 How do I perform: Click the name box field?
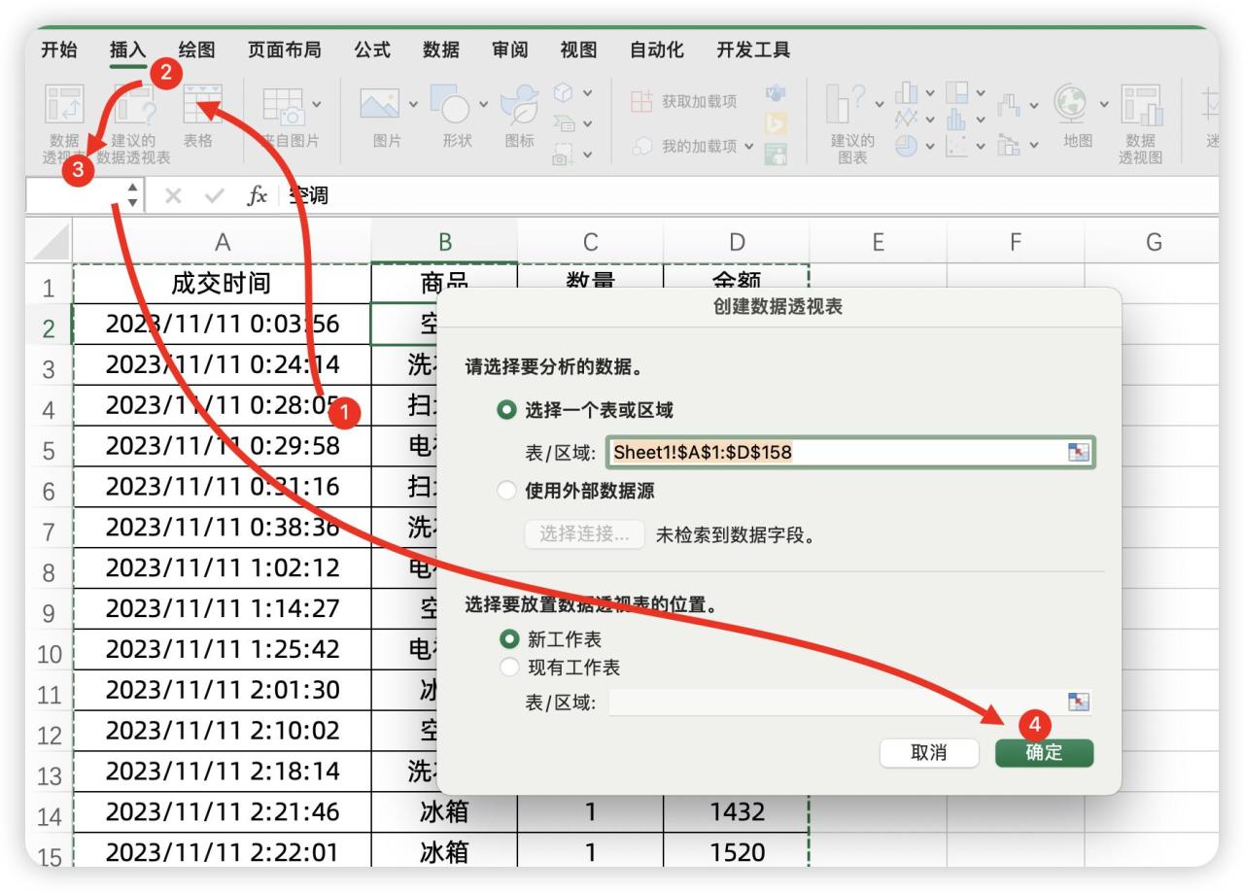(x=76, y=195)
